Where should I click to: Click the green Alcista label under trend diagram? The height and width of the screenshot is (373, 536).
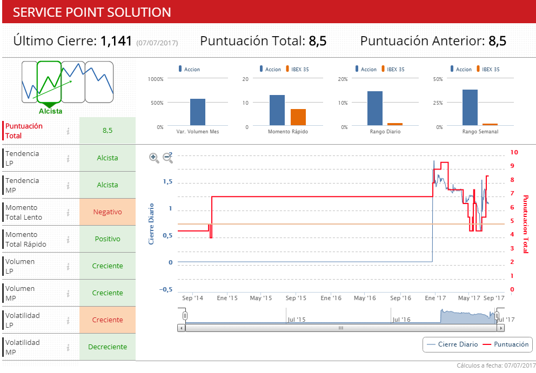(x=51, y=111)
